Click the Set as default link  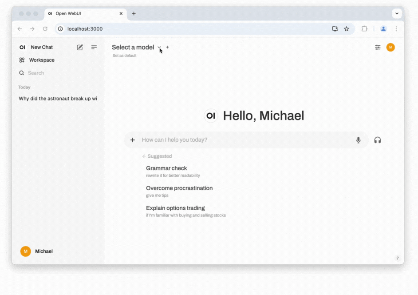coord(124,56)
